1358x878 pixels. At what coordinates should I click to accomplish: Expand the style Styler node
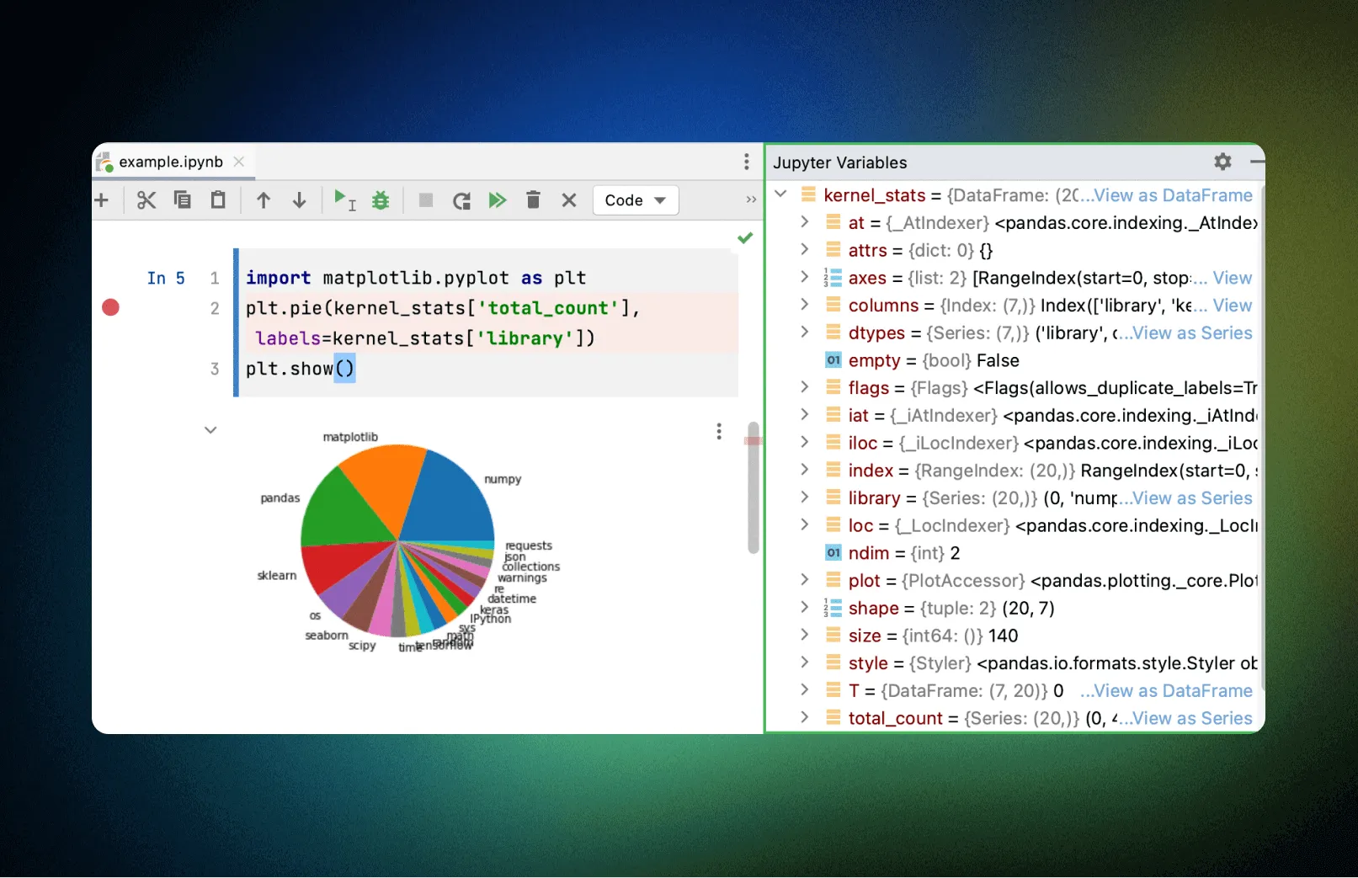804,662
